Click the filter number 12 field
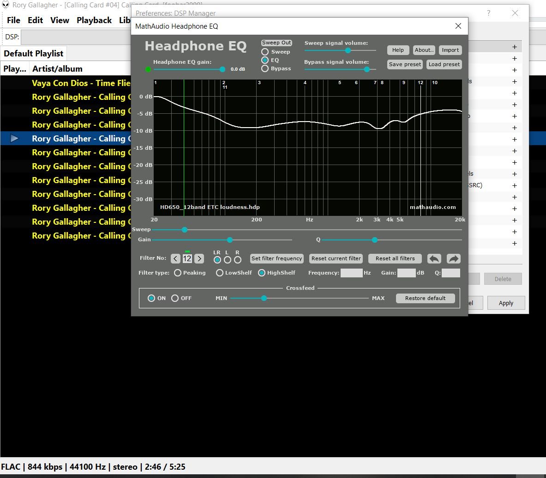 [x=187, y=259]
